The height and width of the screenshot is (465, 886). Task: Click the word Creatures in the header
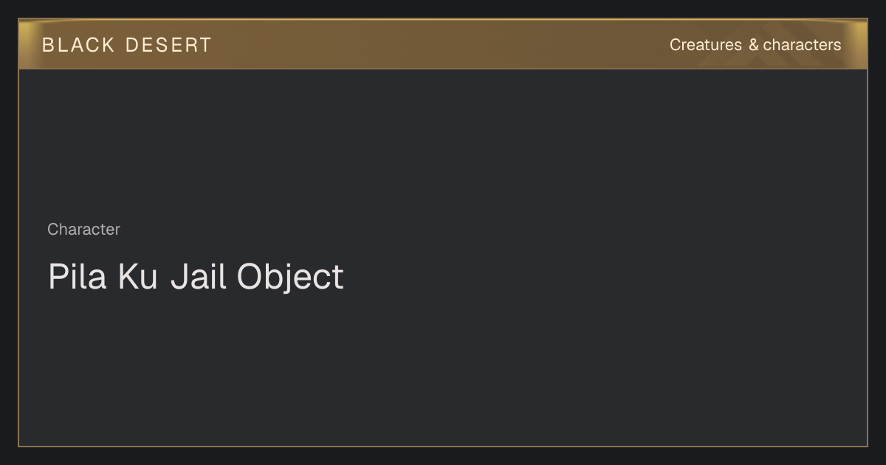[x=705, y=45]
